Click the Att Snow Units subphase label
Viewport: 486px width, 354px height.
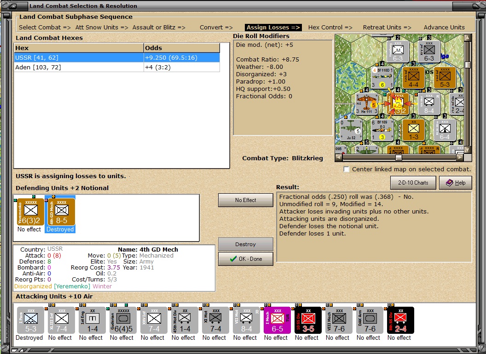102,27
